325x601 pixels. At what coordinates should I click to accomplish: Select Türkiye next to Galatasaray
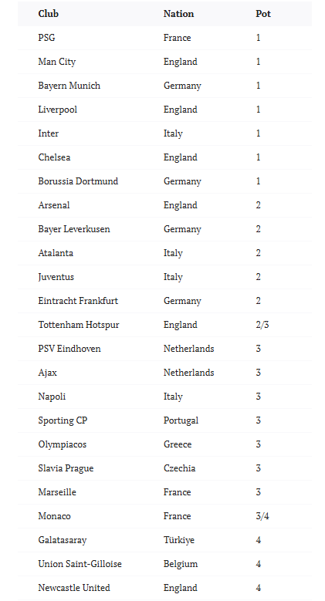pyautogui.click(x=179, y=540)
